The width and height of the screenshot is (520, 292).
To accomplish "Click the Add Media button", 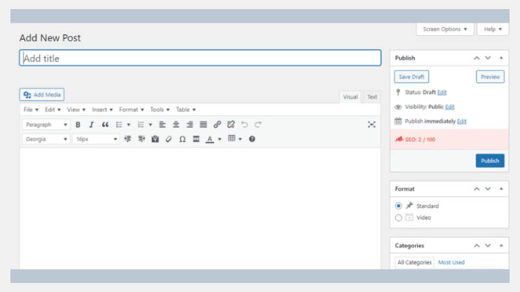I will pos(42,95).
